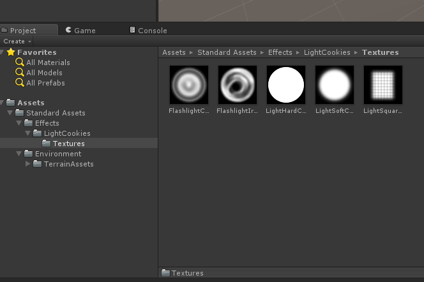Select the Assets root folder label

coord(31,103)
